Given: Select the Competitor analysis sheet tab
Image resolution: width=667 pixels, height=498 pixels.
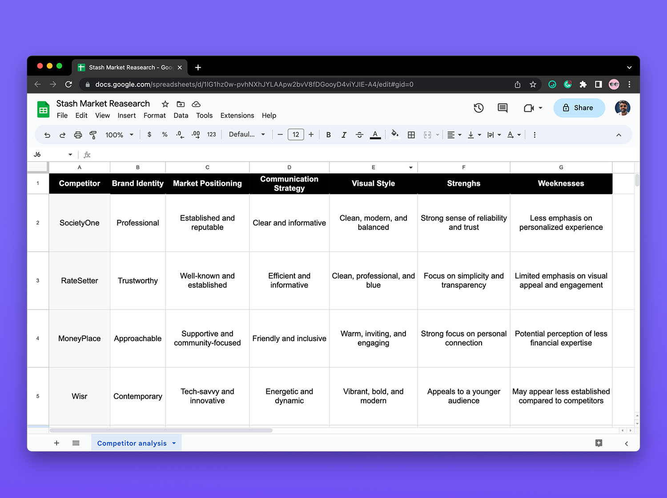Looking at the screenshot, I should tap(132, 443).
